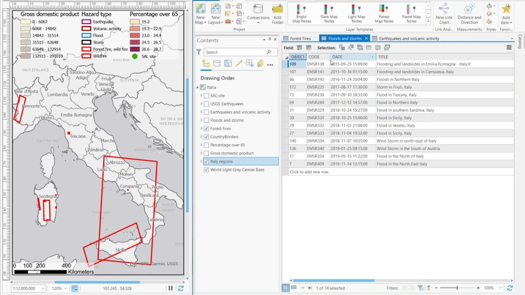Uncheck the Italy regions layer

(206, 161)
